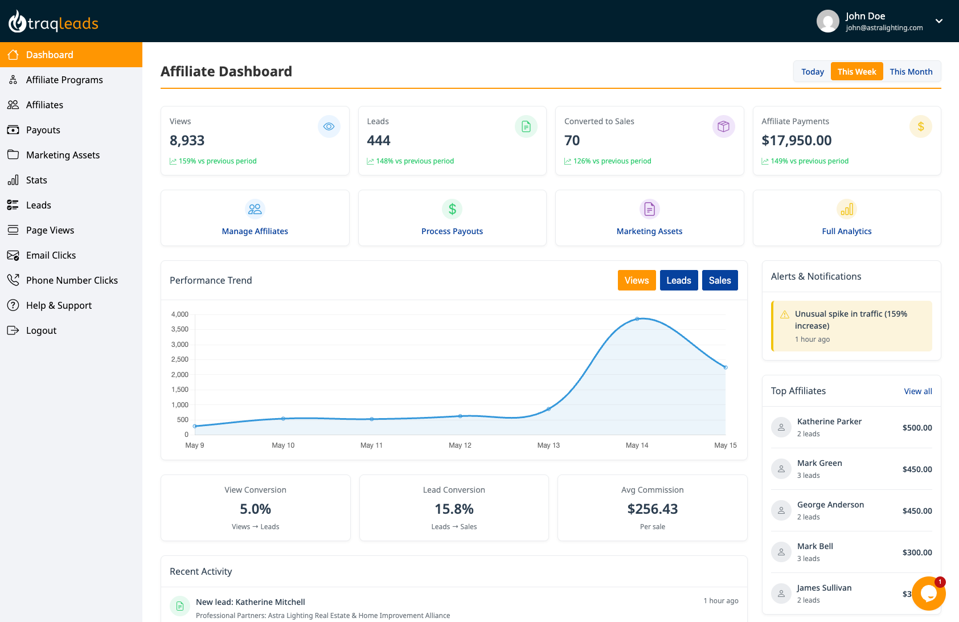959x622 pixels.
Task: Click View all under Top Affiliates
Action: pyautogui.click(x=917, y=391)
